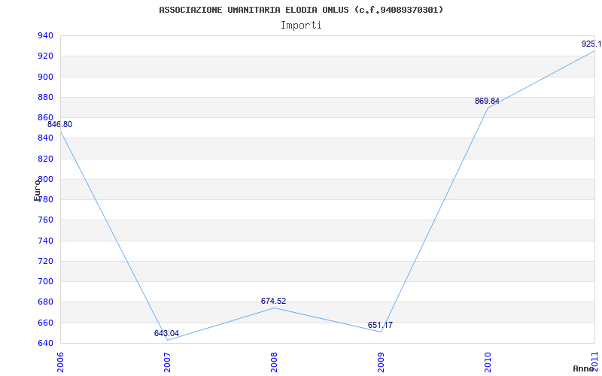Click the 780 y-axis tick label

click(x=45, y=199)
